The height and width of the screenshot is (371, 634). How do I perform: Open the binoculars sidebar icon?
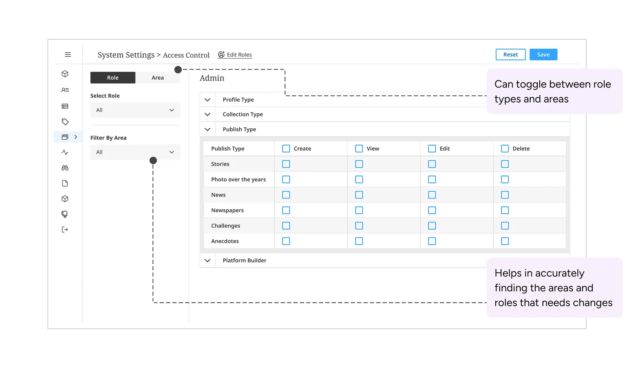65,168
